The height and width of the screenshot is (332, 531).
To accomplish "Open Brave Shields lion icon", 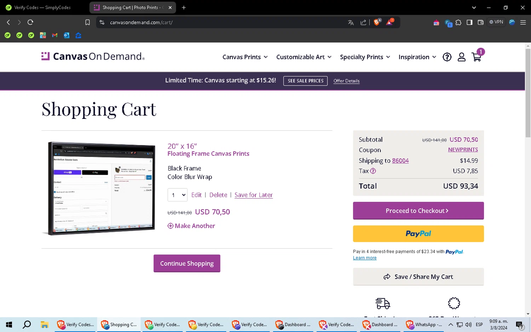I will point(377,22).
